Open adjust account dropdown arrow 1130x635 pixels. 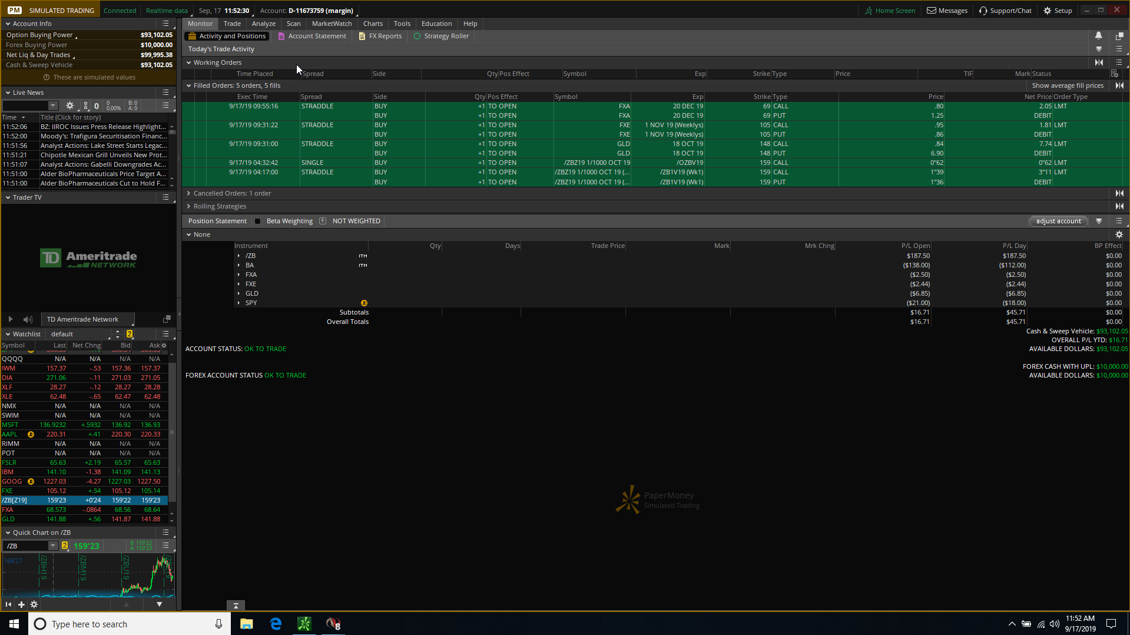coord(1099,221)
